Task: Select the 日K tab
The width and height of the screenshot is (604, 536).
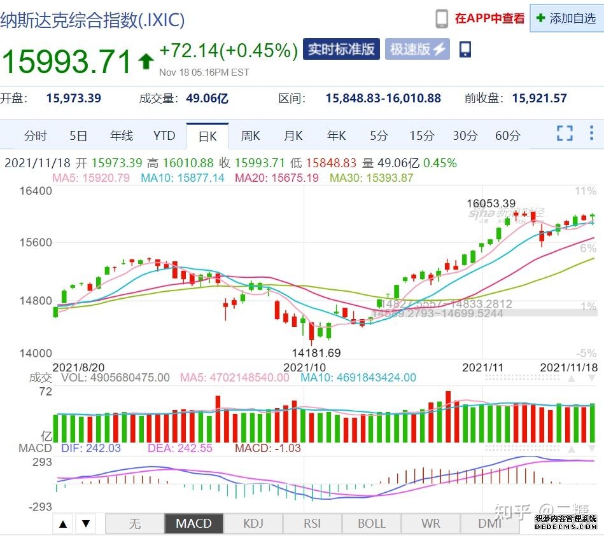Action: coord(207,136)
